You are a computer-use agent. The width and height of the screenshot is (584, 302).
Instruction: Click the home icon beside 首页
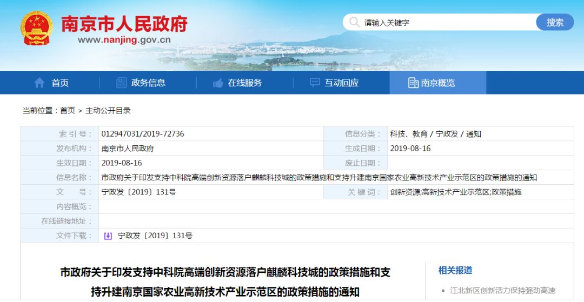click(39, 83)
